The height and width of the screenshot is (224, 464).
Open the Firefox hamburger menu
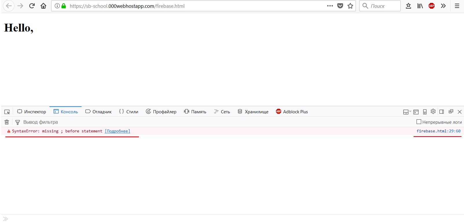point(457,6)
